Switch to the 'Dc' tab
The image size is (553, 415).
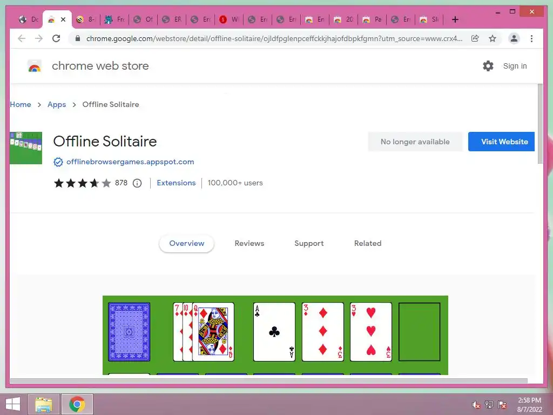(29, 19)
